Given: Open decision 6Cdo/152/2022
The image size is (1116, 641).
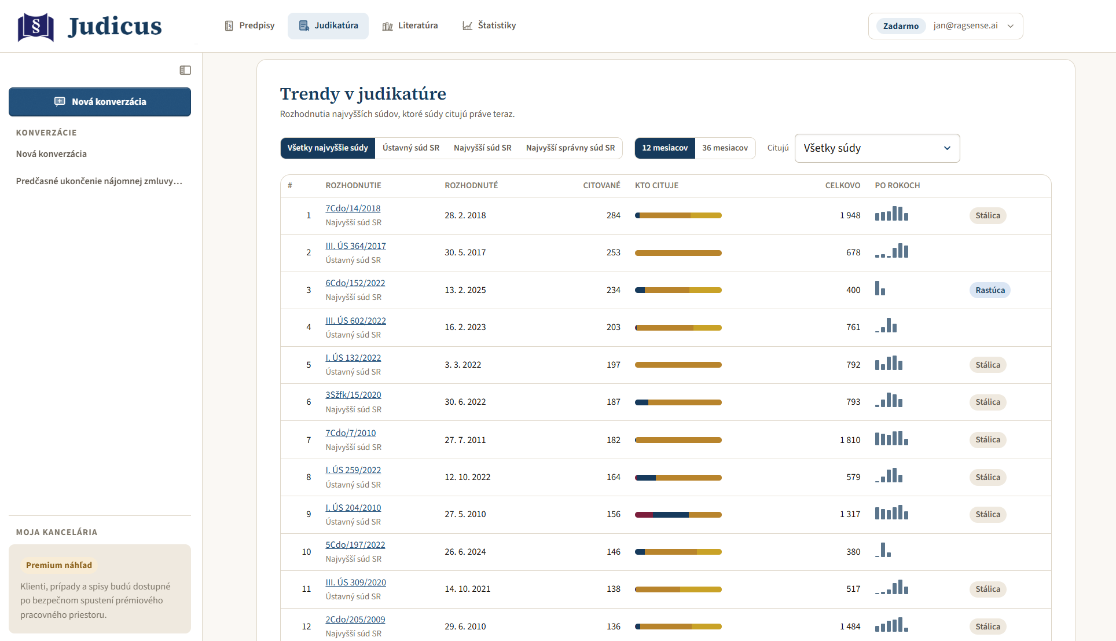Looking at the screenshot, I should click(355, 283).
